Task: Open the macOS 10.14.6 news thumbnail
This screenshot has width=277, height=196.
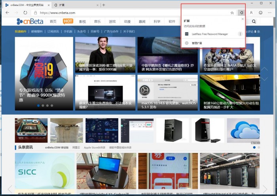Action: click(x=167, y=92)
